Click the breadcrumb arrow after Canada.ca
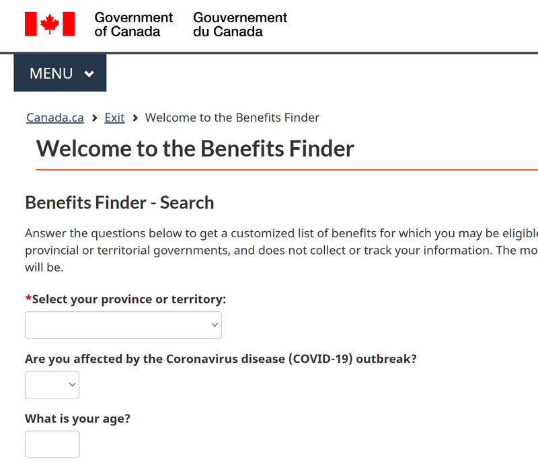 click(x=94, y=117)
